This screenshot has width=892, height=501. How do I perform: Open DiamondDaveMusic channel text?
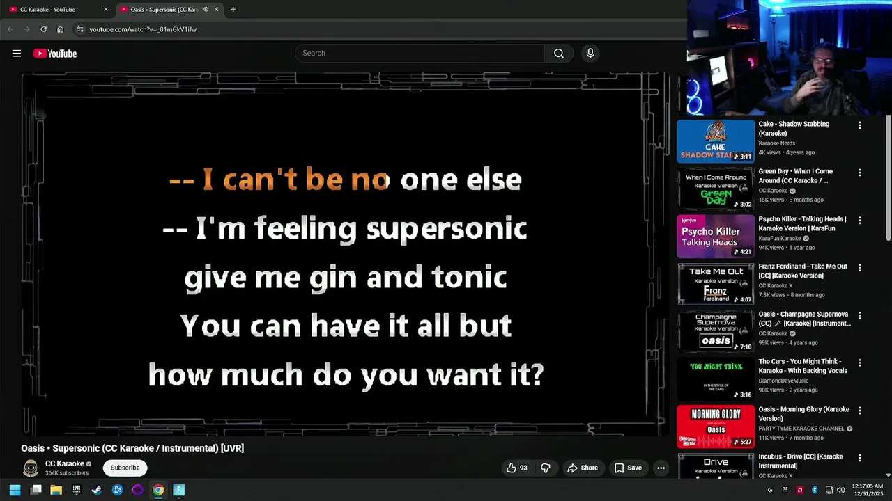click(x=783, y=381)
